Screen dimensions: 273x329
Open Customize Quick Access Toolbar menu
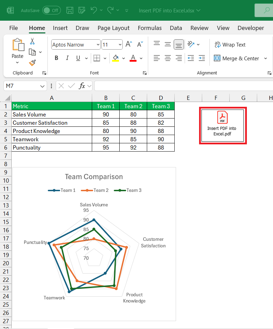click(127, 10)
